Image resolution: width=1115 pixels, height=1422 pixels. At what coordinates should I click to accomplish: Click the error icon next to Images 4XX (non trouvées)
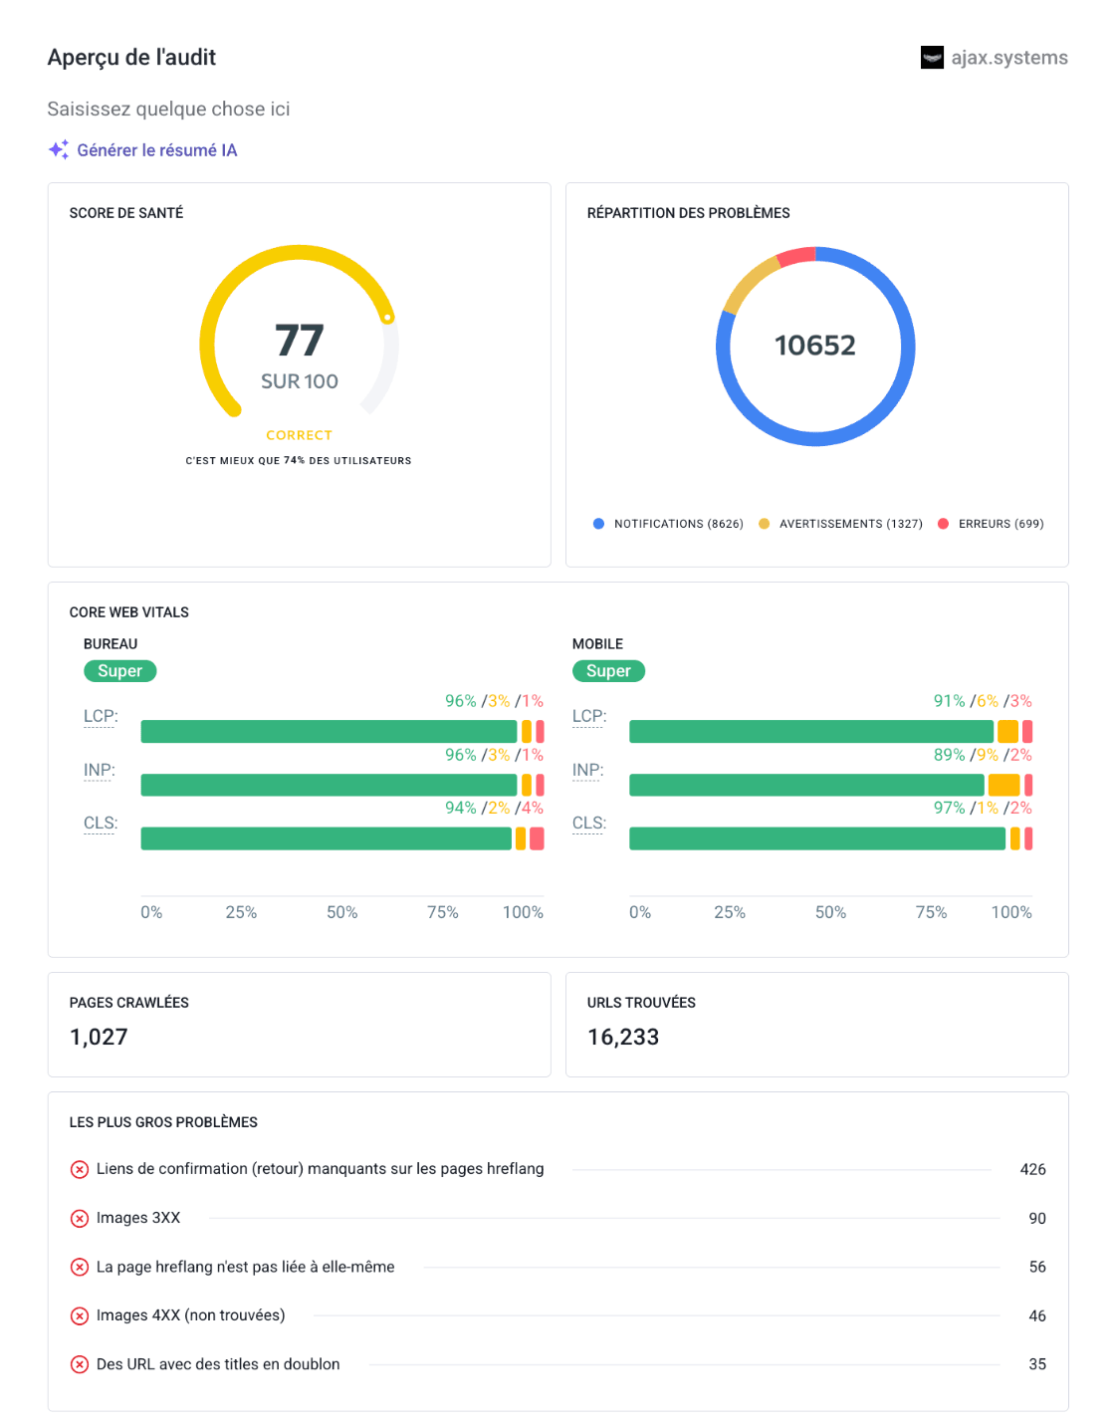tap(80, 1315)
